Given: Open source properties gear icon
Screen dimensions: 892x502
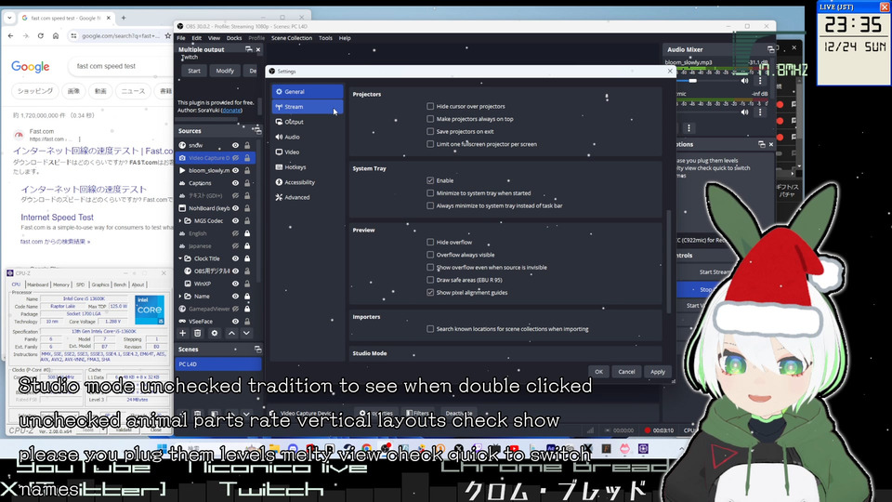Looking at the screenshot, I should click(215, 334).
